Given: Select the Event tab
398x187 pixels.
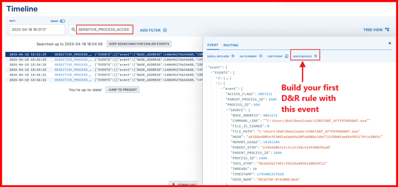Looking at the screenshot, I should tap(213, 45).
